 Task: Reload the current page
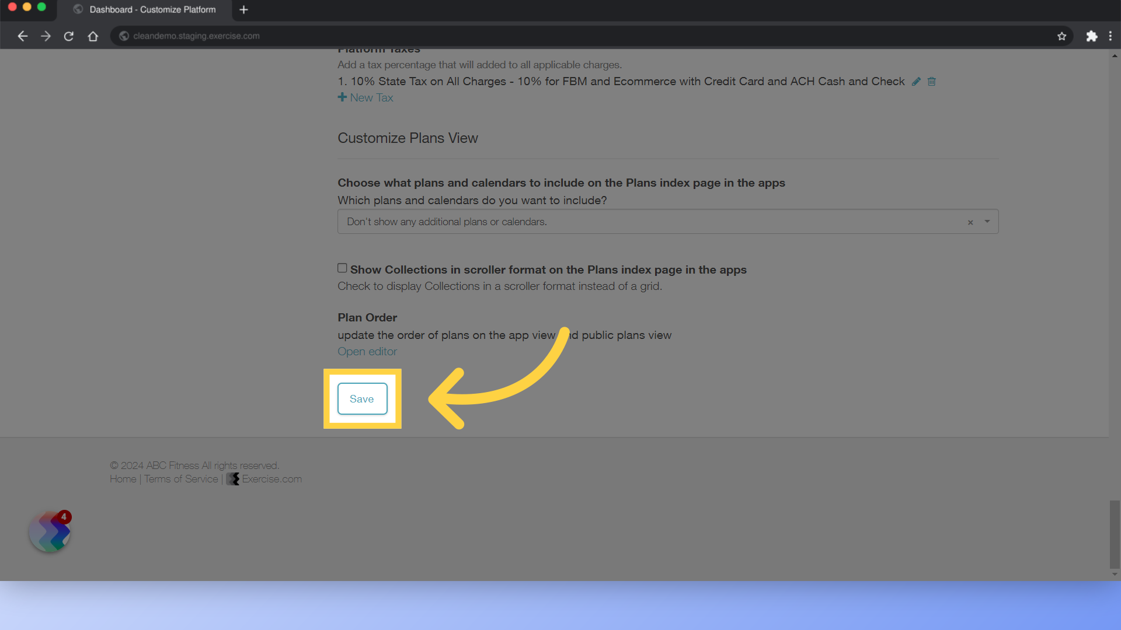(x=69, y=36)
